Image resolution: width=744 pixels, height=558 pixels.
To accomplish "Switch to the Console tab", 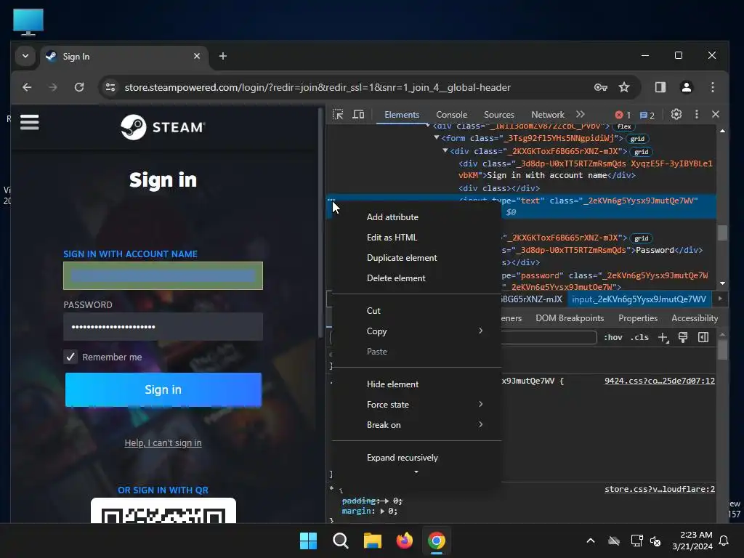I will [x=451, y=114].
